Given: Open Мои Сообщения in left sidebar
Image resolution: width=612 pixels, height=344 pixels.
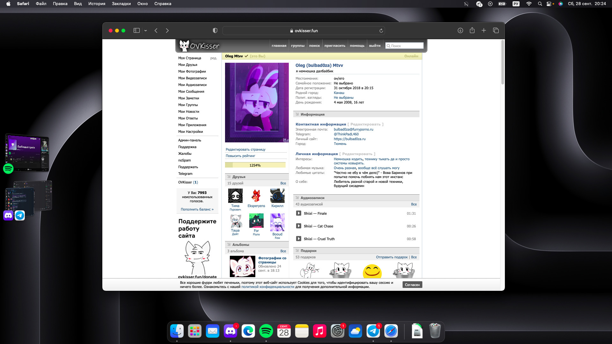Looking at the screenshot, I should [191, 91].
